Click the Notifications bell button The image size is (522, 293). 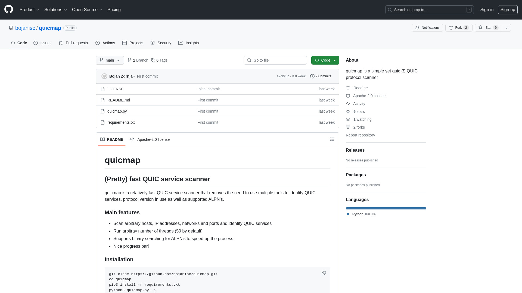click(x=427, y=28)
